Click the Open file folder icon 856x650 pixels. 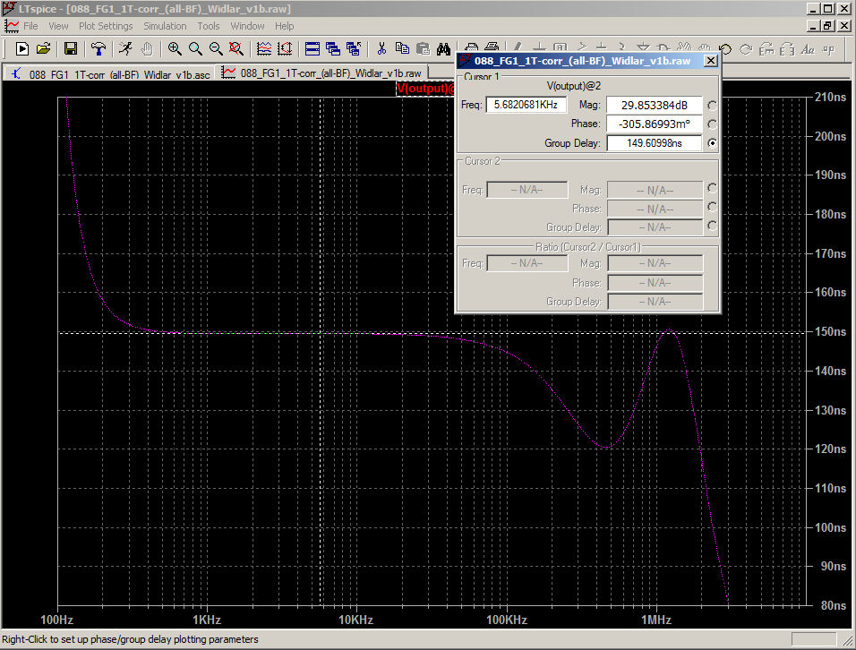[x=43, y=48]
